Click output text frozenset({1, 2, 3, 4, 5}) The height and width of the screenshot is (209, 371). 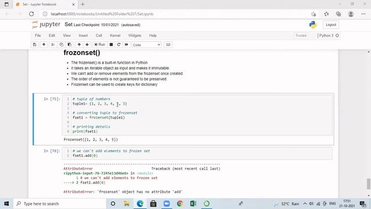point(90,139)
